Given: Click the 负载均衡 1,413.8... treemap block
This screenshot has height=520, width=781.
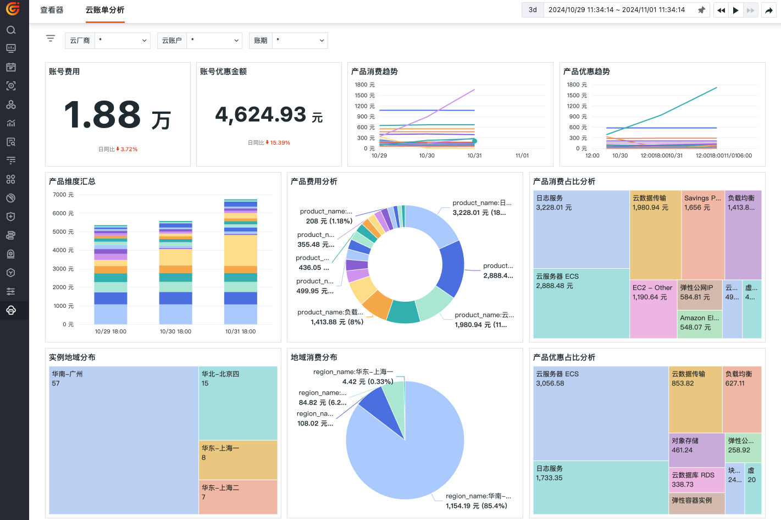Looking at the screenshot, I should pyautogui.click(x=743, y=235).
